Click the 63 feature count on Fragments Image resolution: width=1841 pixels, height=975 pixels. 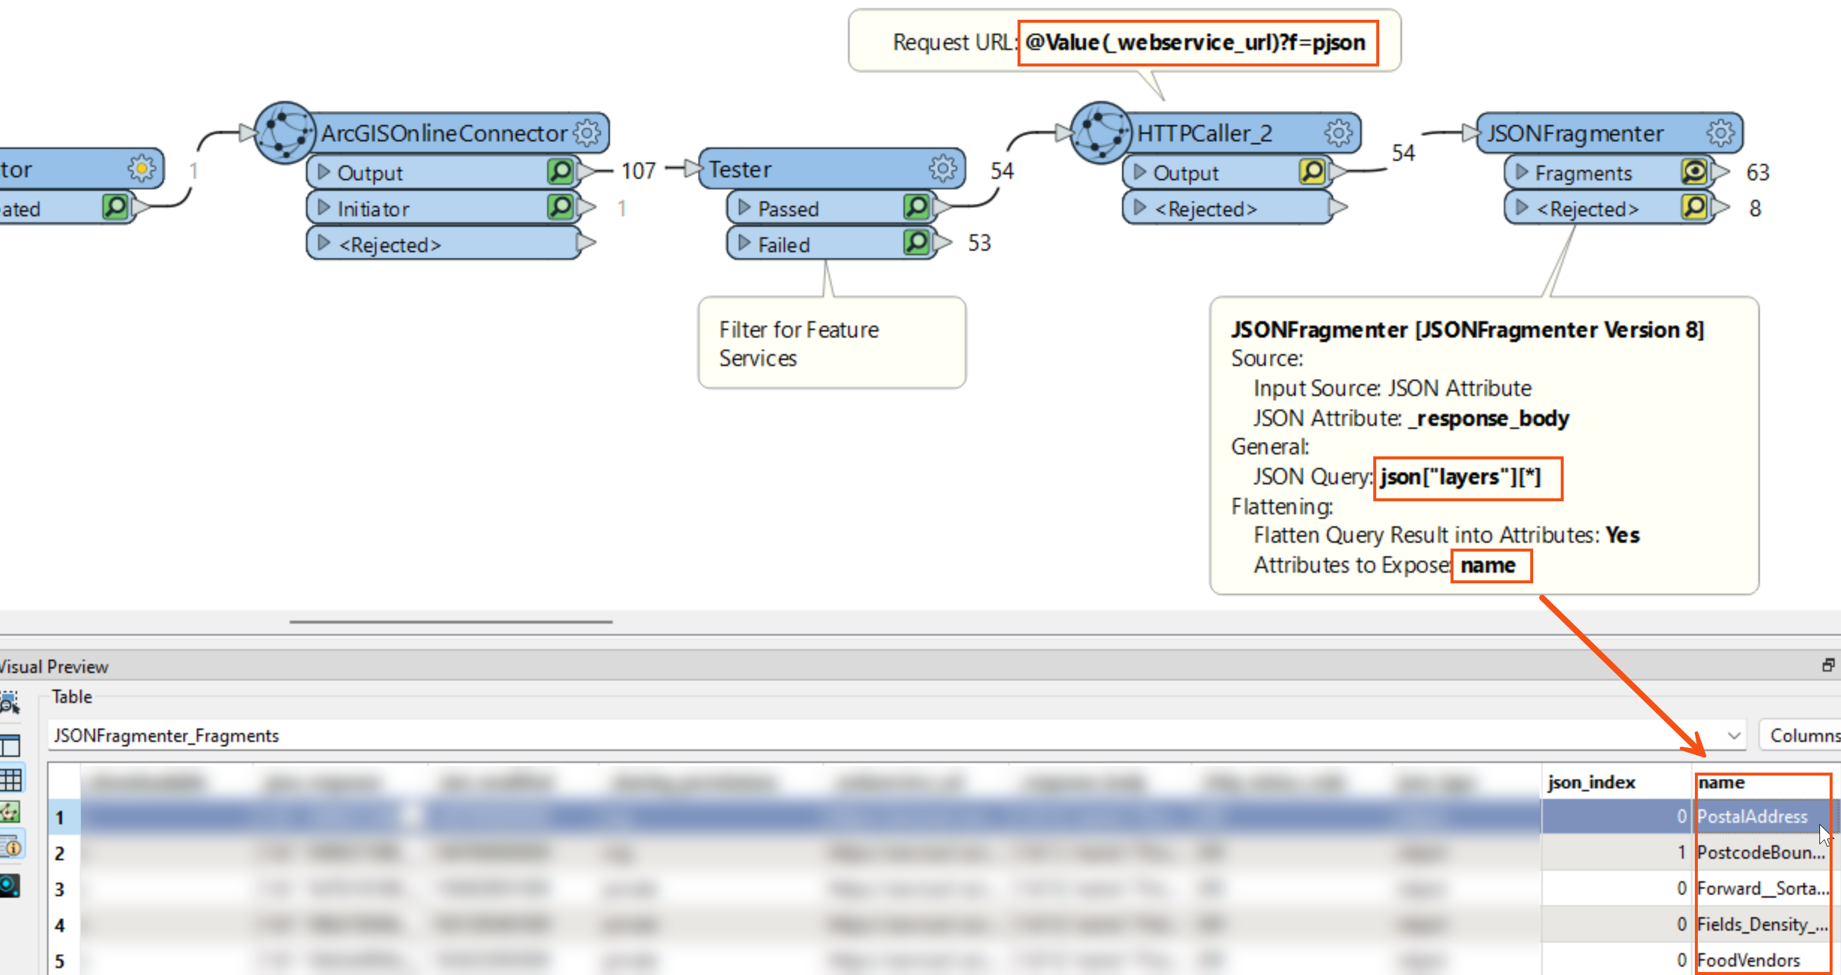(1757, 172)
